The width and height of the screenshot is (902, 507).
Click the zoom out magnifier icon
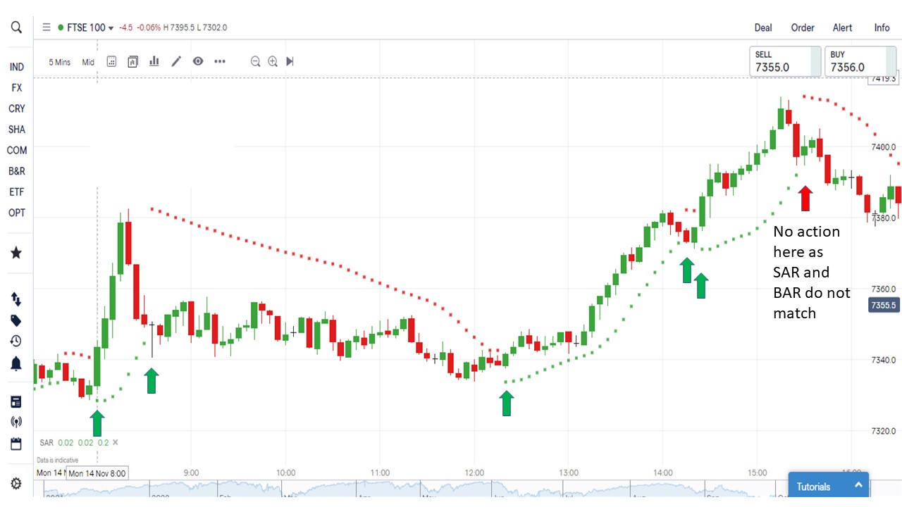[256, 61]
